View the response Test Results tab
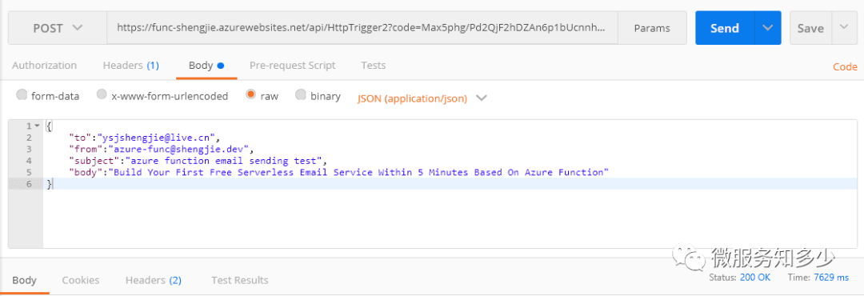Screen dimensions: 864x296 pos(240,280)
